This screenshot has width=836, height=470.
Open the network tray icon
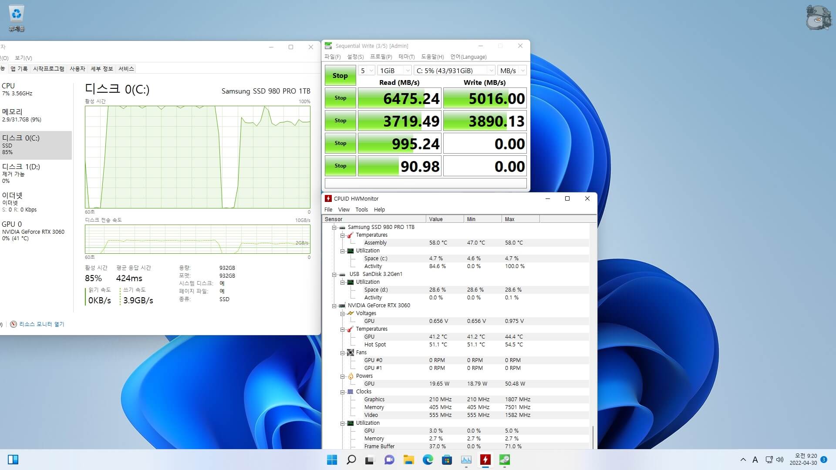(769, 460)
